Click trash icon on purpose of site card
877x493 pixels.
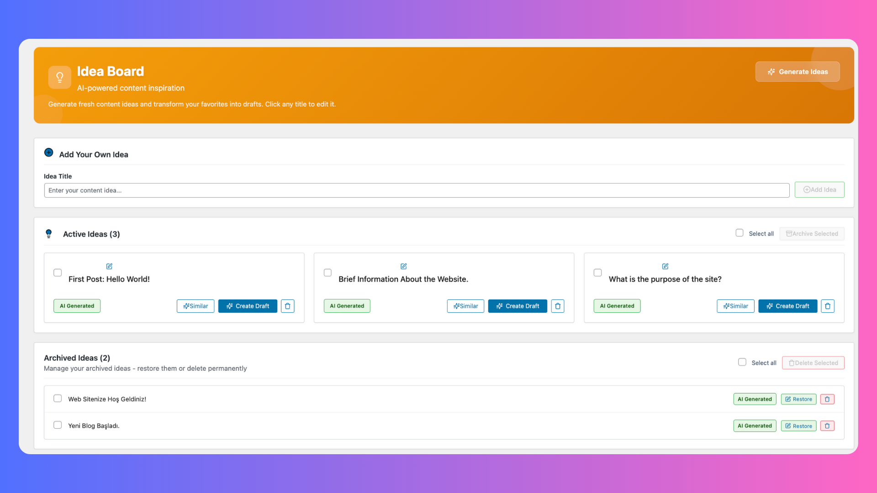tap(827, 306)
